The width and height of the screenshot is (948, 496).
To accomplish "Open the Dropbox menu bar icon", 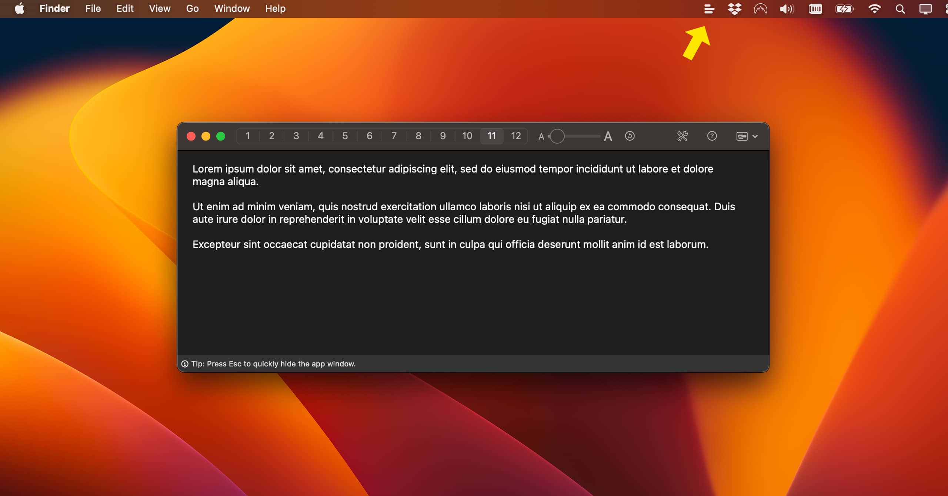I will 735,9.
